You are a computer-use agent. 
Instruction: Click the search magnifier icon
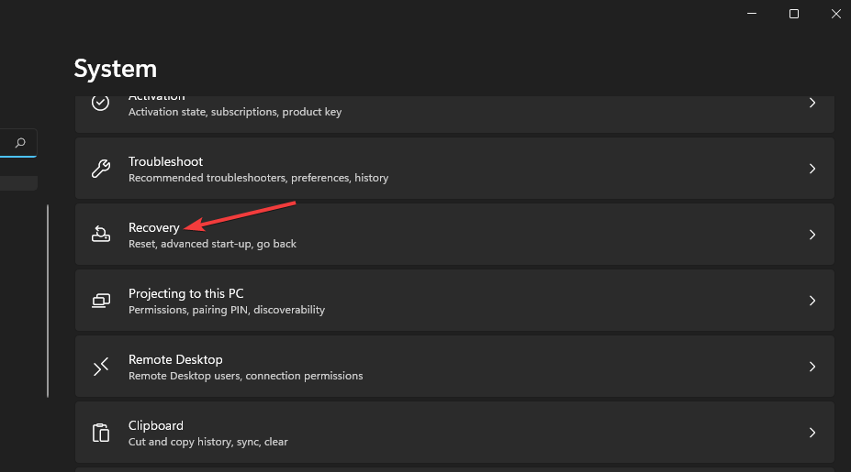pos(20,143)
